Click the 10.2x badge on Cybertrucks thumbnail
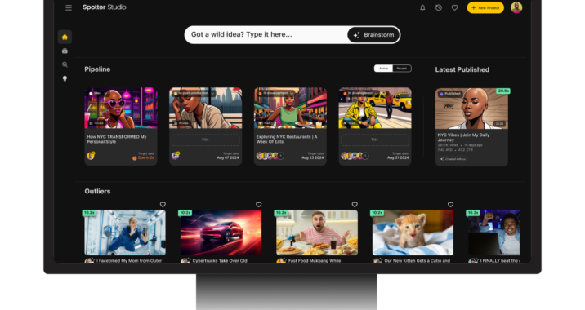 click(185, 213)
